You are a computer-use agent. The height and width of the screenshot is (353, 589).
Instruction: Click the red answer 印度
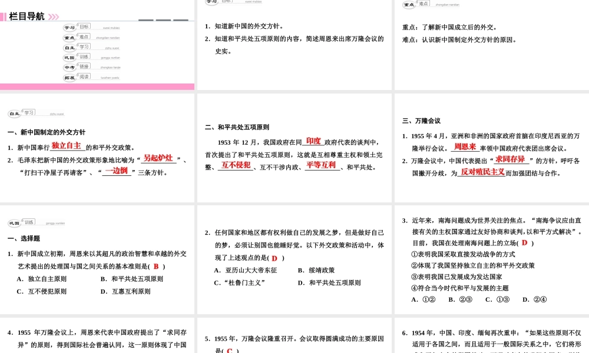pyautogui.click(x=313, y=141)
